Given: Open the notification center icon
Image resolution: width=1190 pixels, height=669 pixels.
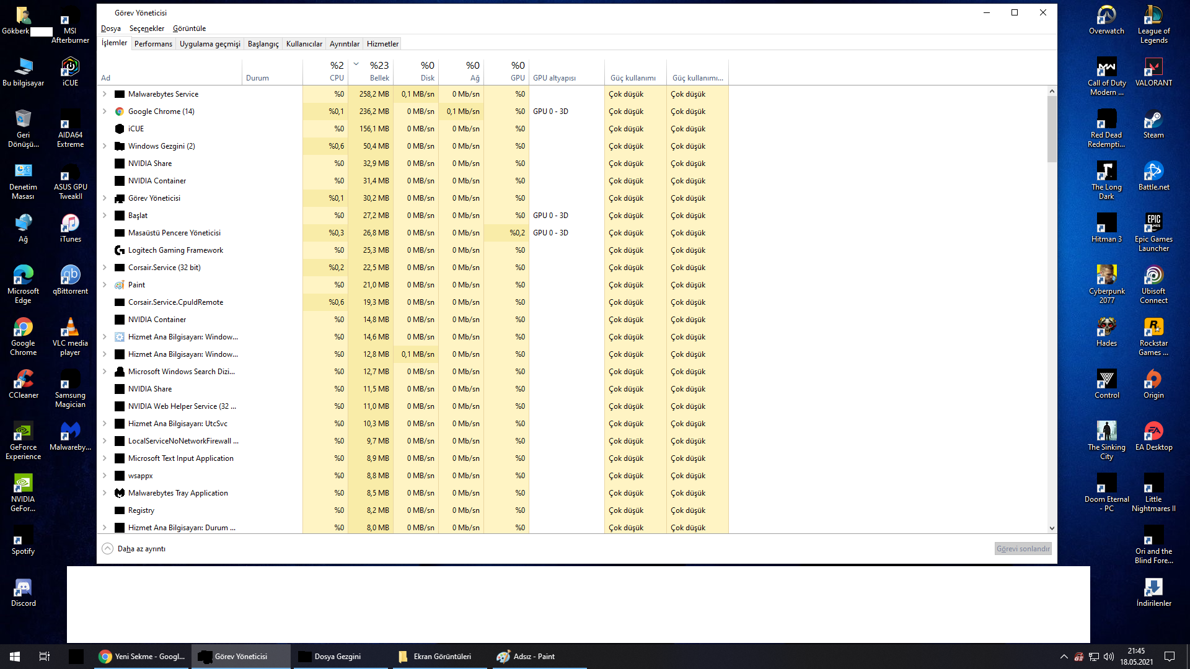Looking at the screenshot, I should [1170, 657].
